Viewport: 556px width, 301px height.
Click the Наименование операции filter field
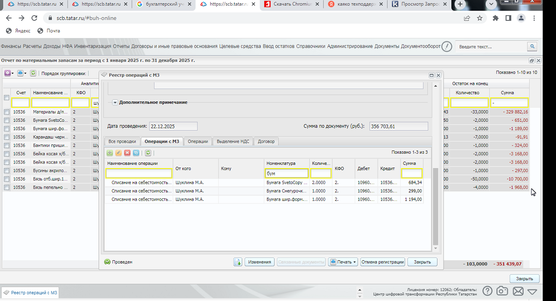coord(139,173)
